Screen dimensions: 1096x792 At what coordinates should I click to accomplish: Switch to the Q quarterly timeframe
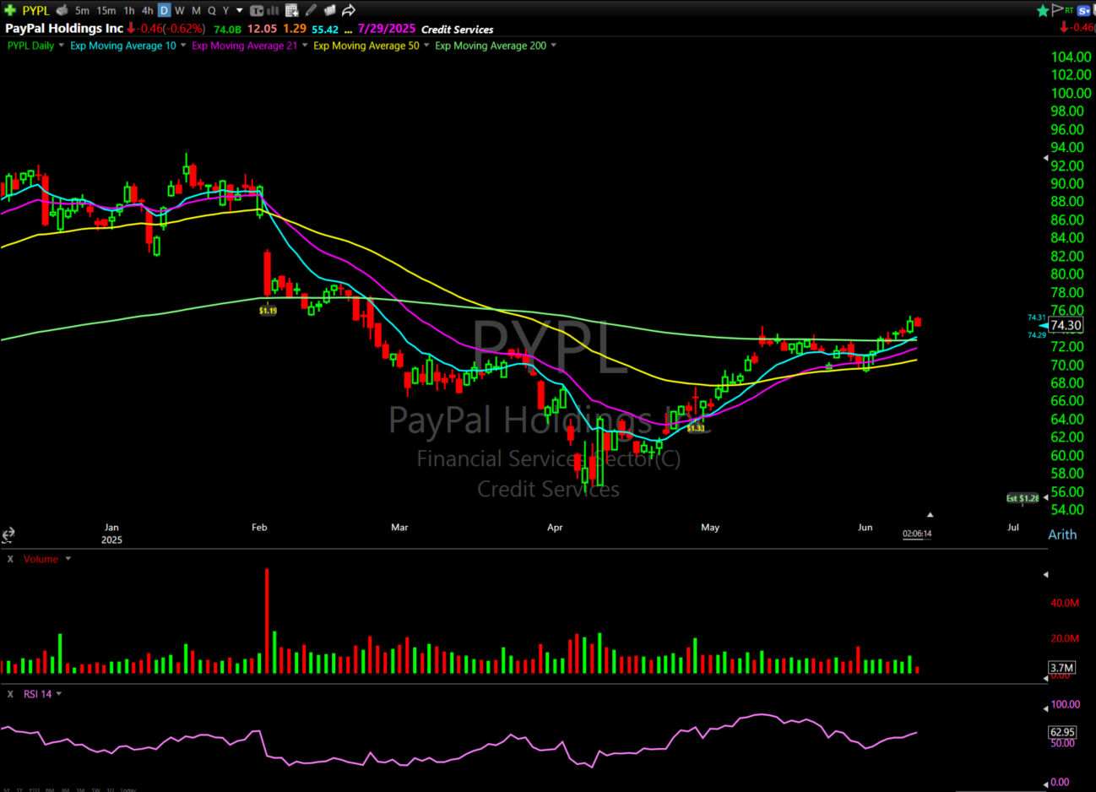point(212,10)
